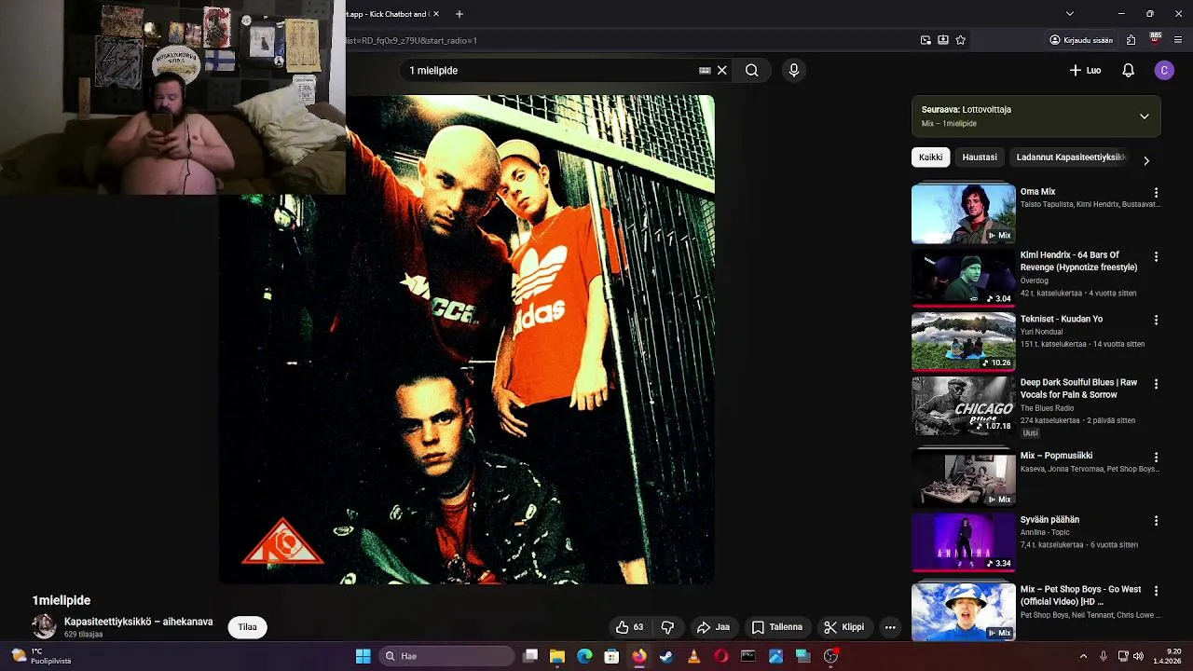Screen dimensions: 1193x671
Task: Click the Luo create button
Action: pos(1085,70)
